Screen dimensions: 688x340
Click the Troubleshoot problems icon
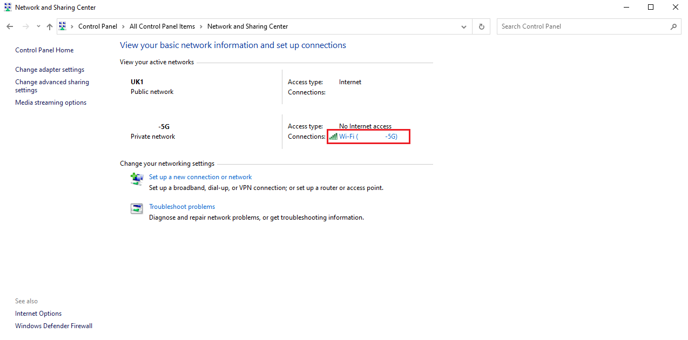[137, 208]
